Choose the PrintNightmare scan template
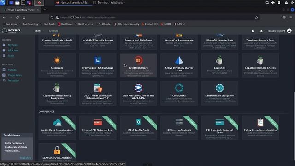This screenshot has width=295, height=166. click(x=138, y=65)
